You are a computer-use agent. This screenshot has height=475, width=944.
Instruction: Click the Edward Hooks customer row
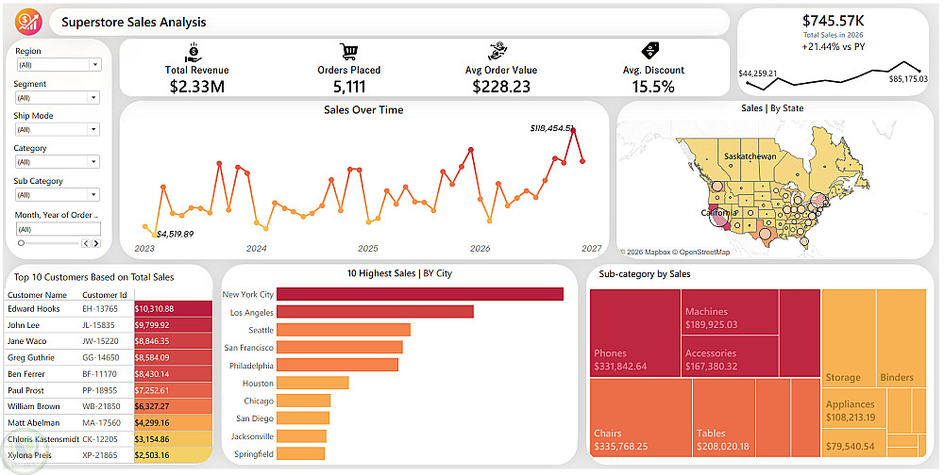tap(109, 308)
